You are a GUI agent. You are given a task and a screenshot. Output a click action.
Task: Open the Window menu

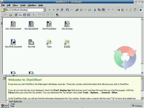pos(32,5)
